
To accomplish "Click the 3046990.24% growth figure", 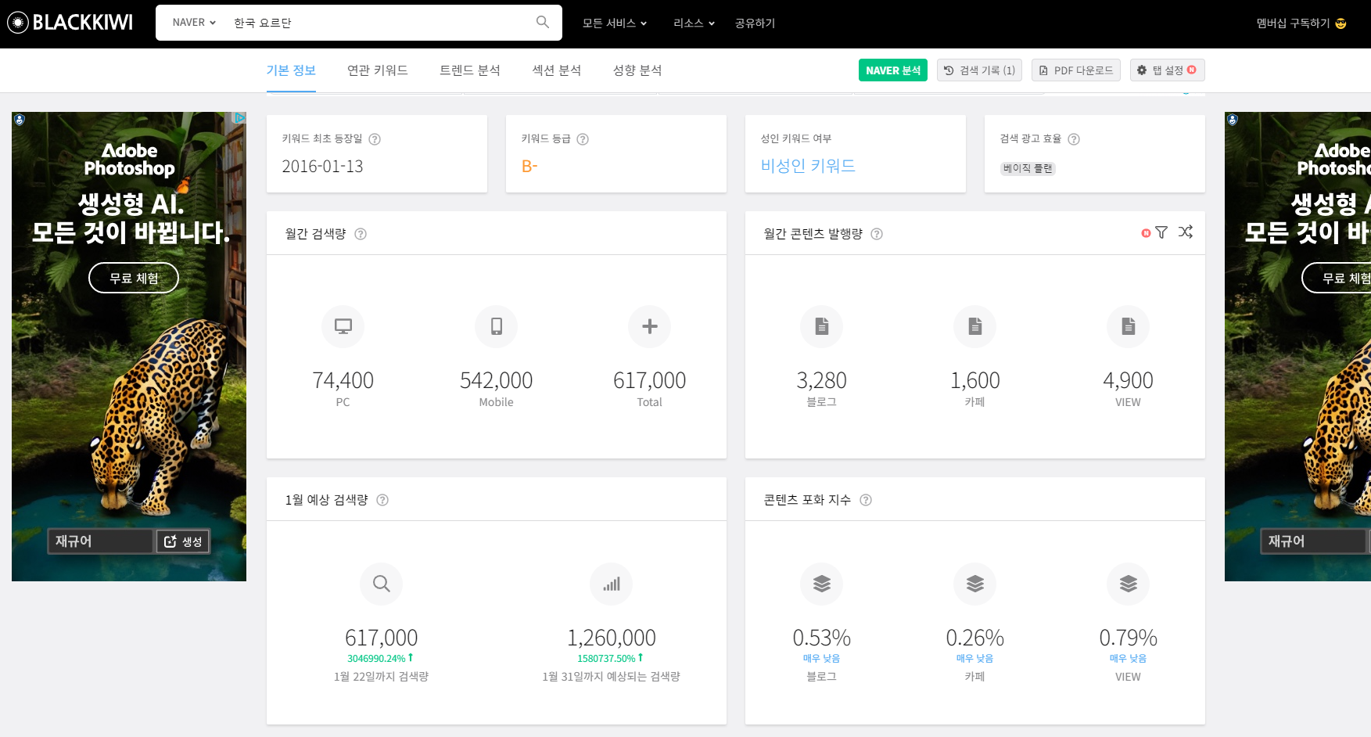I will pos(380,658).
